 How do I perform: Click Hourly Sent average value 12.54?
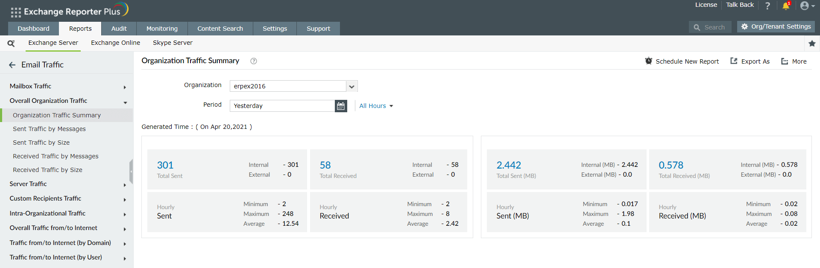[x=290, y=224]
